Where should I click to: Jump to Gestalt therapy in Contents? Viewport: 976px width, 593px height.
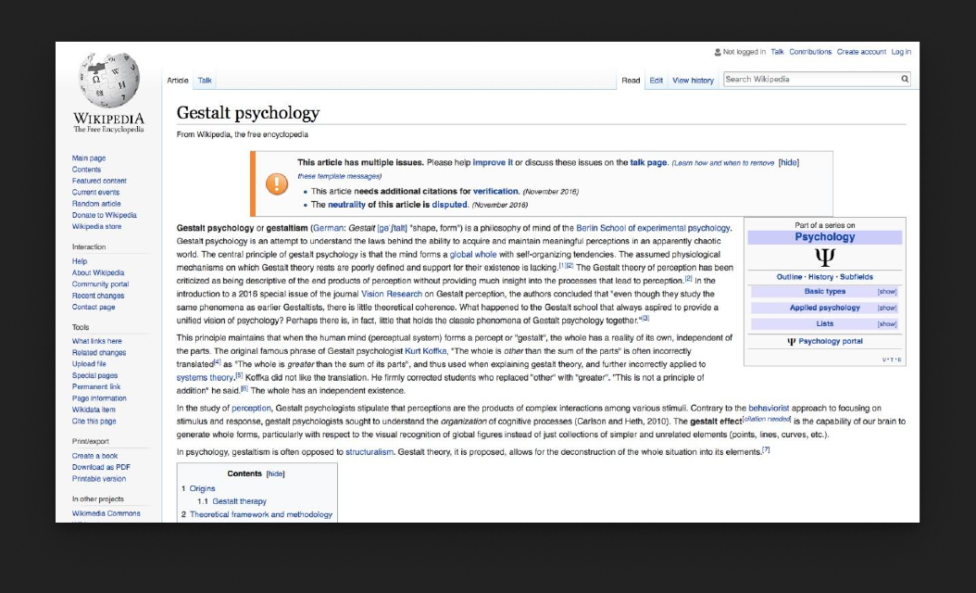239,501
